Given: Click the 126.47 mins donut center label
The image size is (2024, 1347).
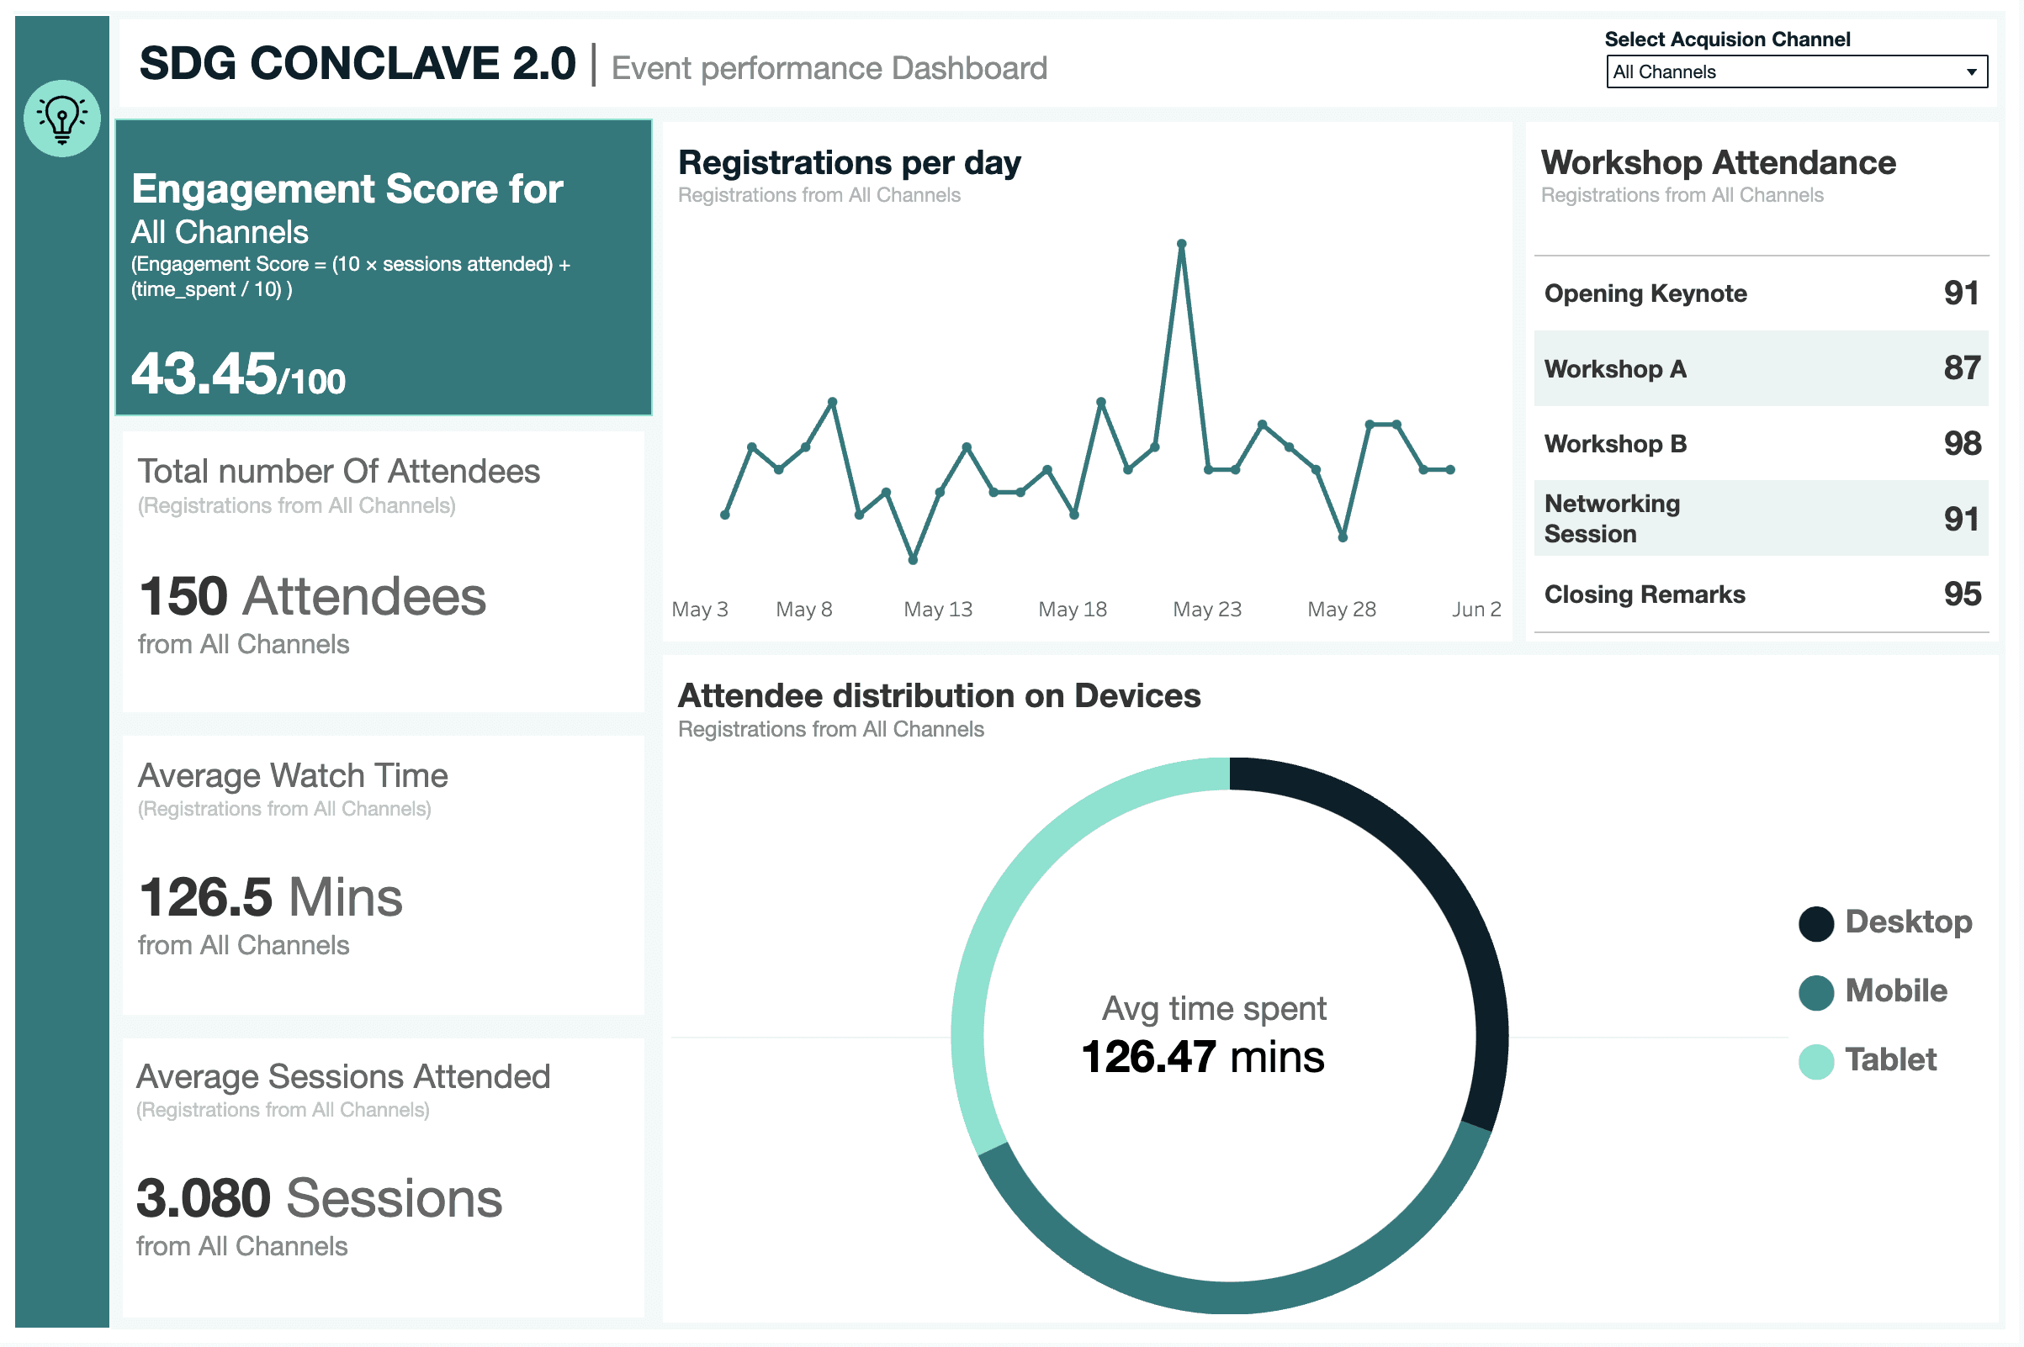Looking at the screenshot, I should tap(1202, 1058).
